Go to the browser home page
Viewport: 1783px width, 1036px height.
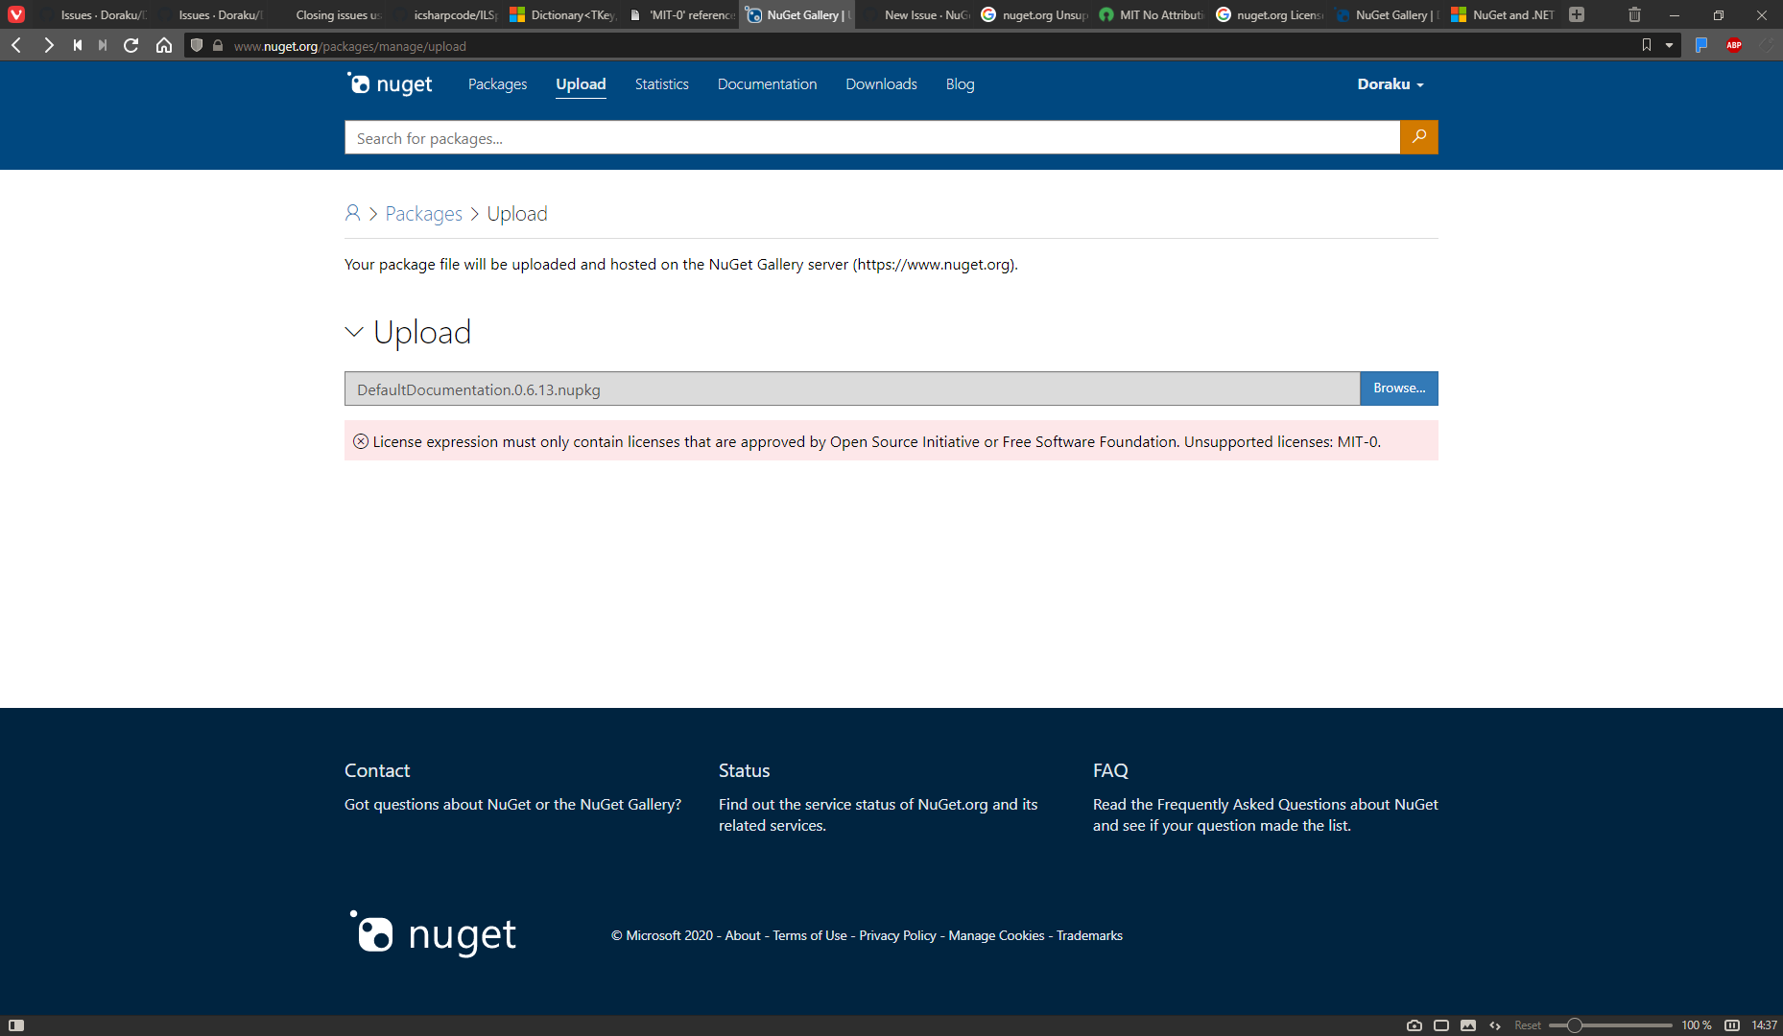click(x=164, y=45)
